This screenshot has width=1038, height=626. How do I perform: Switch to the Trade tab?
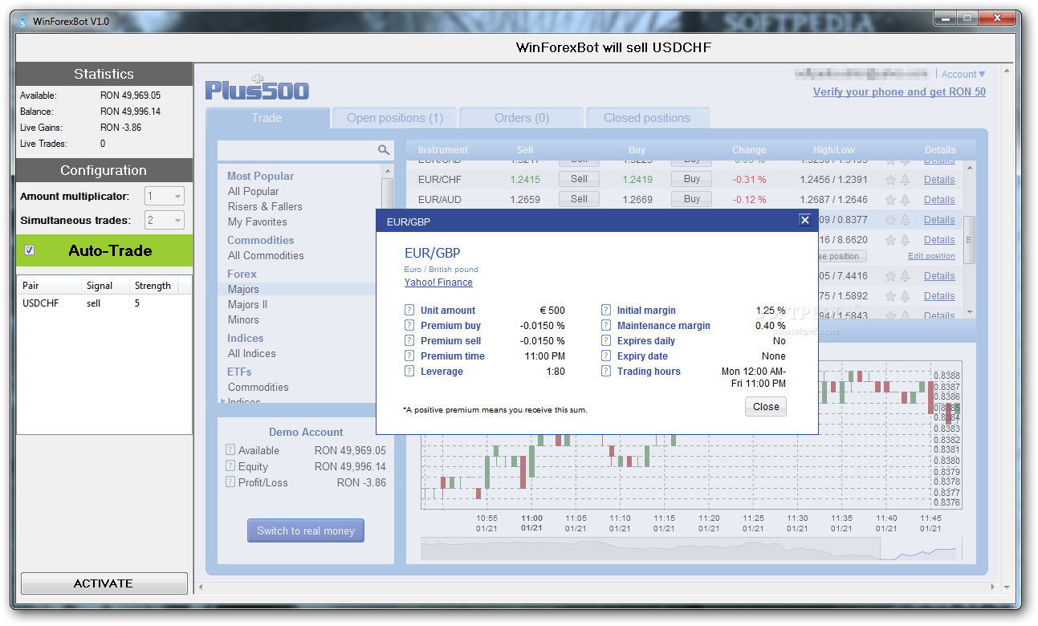coord(267,118)
